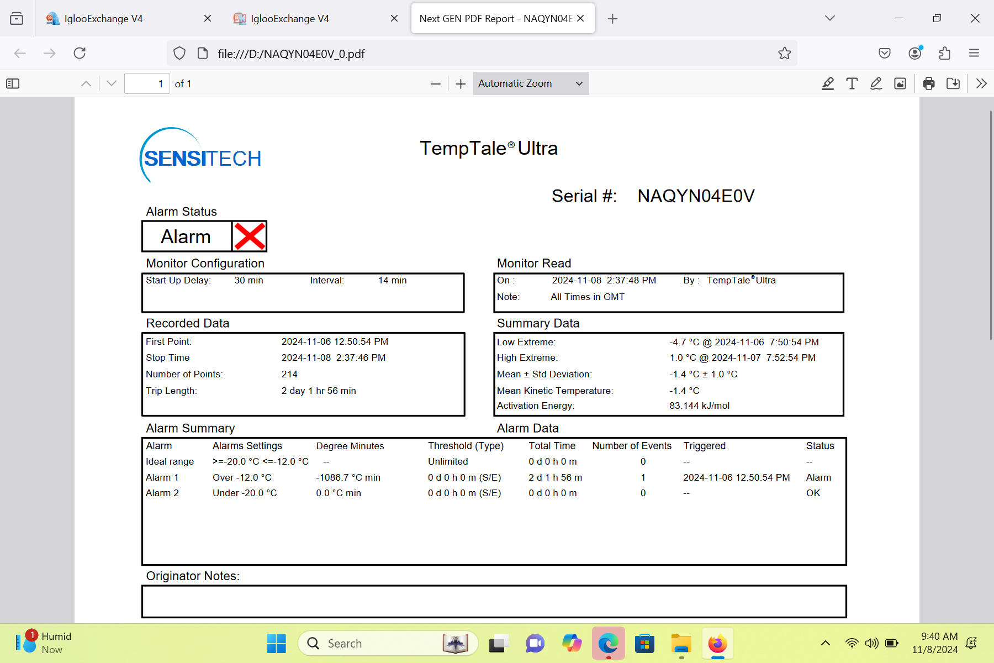The image size is (994, 663).
Task: Select the add text tool
Action: click(x=852, y=83)
